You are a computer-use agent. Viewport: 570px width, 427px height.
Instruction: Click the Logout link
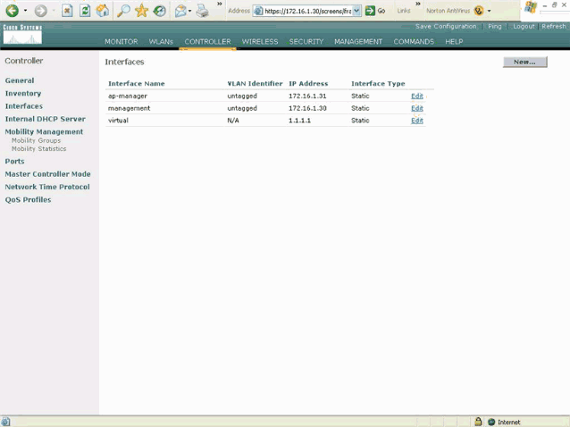click(x=524, y=26)
